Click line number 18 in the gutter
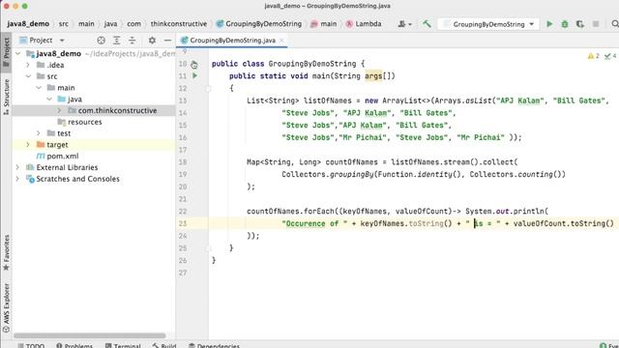This screenshot has width=619, height=348. 183,161
